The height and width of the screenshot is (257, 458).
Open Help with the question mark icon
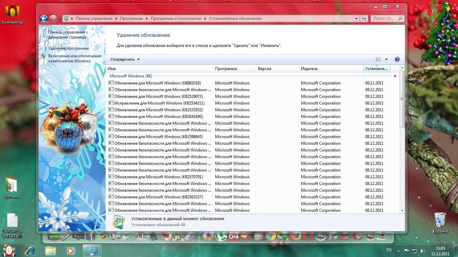397,59
